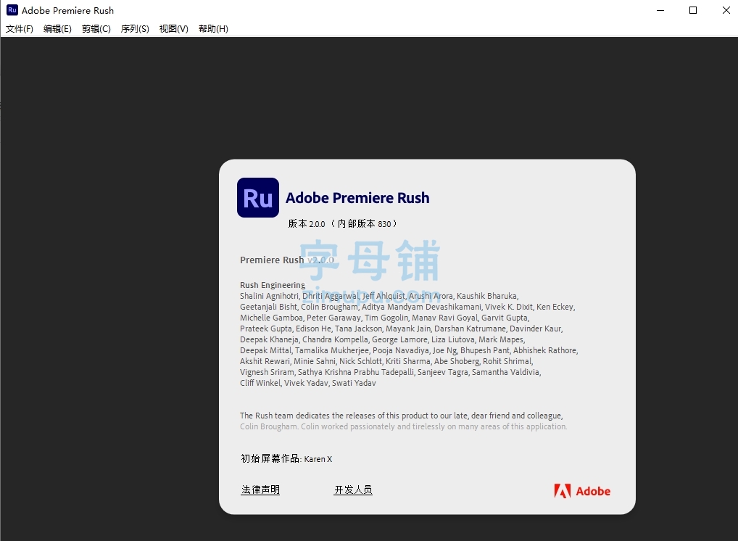738x541 pixels.
Task: Click the credits line starting 'Deepak Mittal'
Action: (409, 350)
